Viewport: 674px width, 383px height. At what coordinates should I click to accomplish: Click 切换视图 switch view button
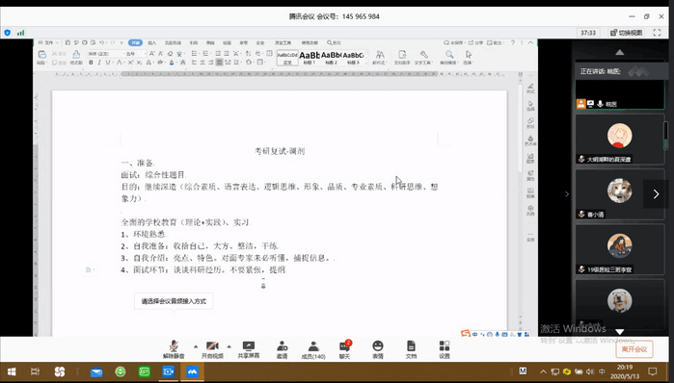pos(627,33)
